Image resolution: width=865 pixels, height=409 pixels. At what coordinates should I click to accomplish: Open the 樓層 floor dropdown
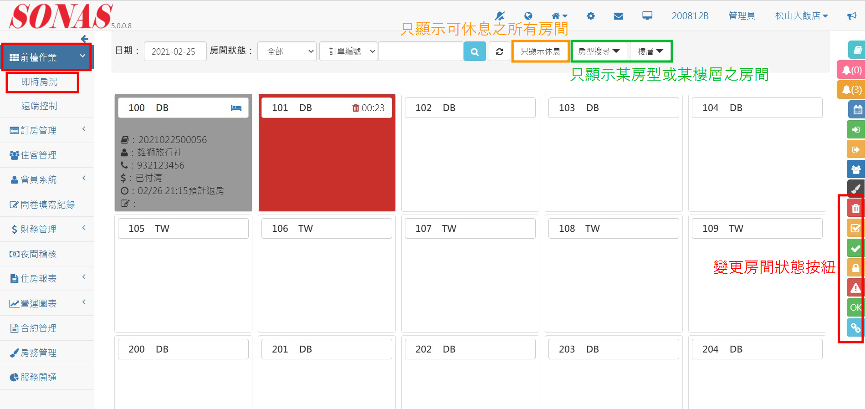[650, 51]
